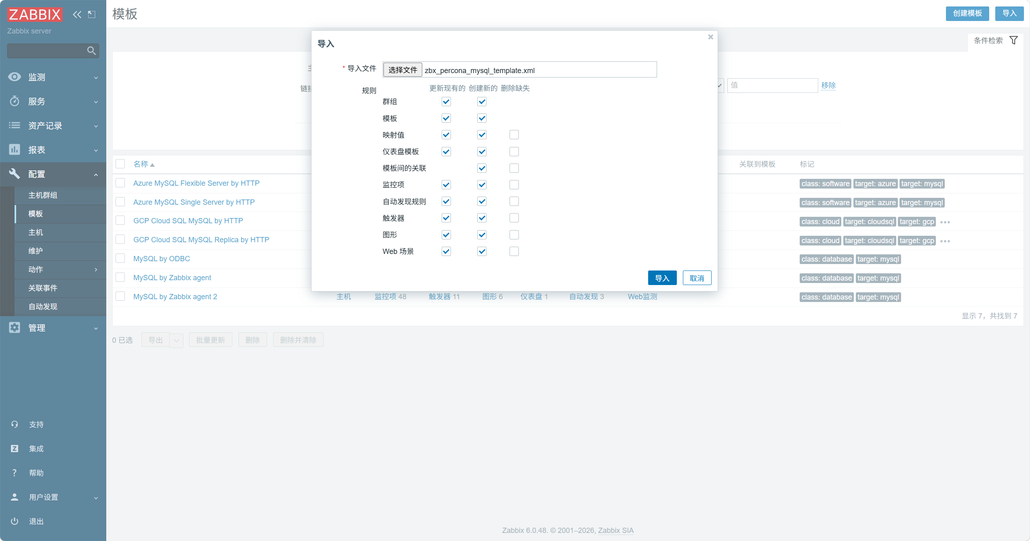The image size is (1030, 541).
Task: Click the eye icon for 监测
Action: point(15,77)
